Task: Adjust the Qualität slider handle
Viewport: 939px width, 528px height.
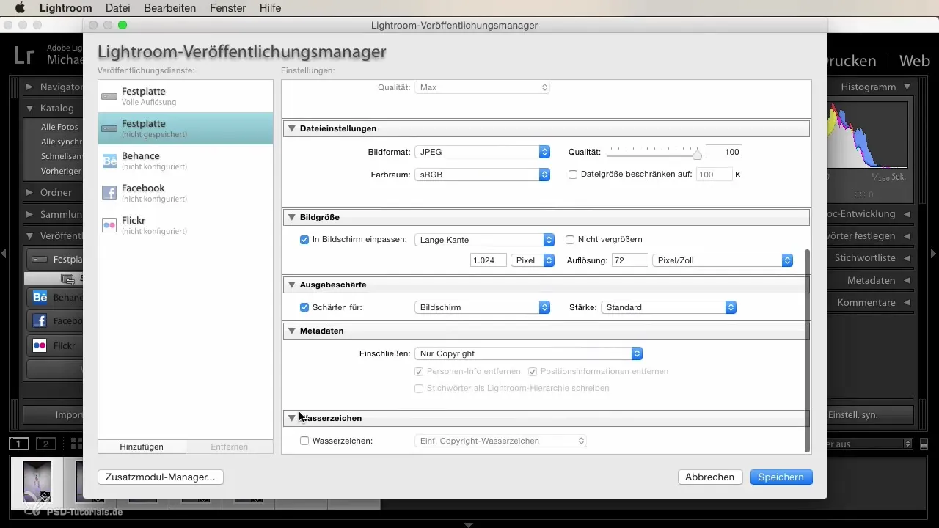Action: coord(698,154)
